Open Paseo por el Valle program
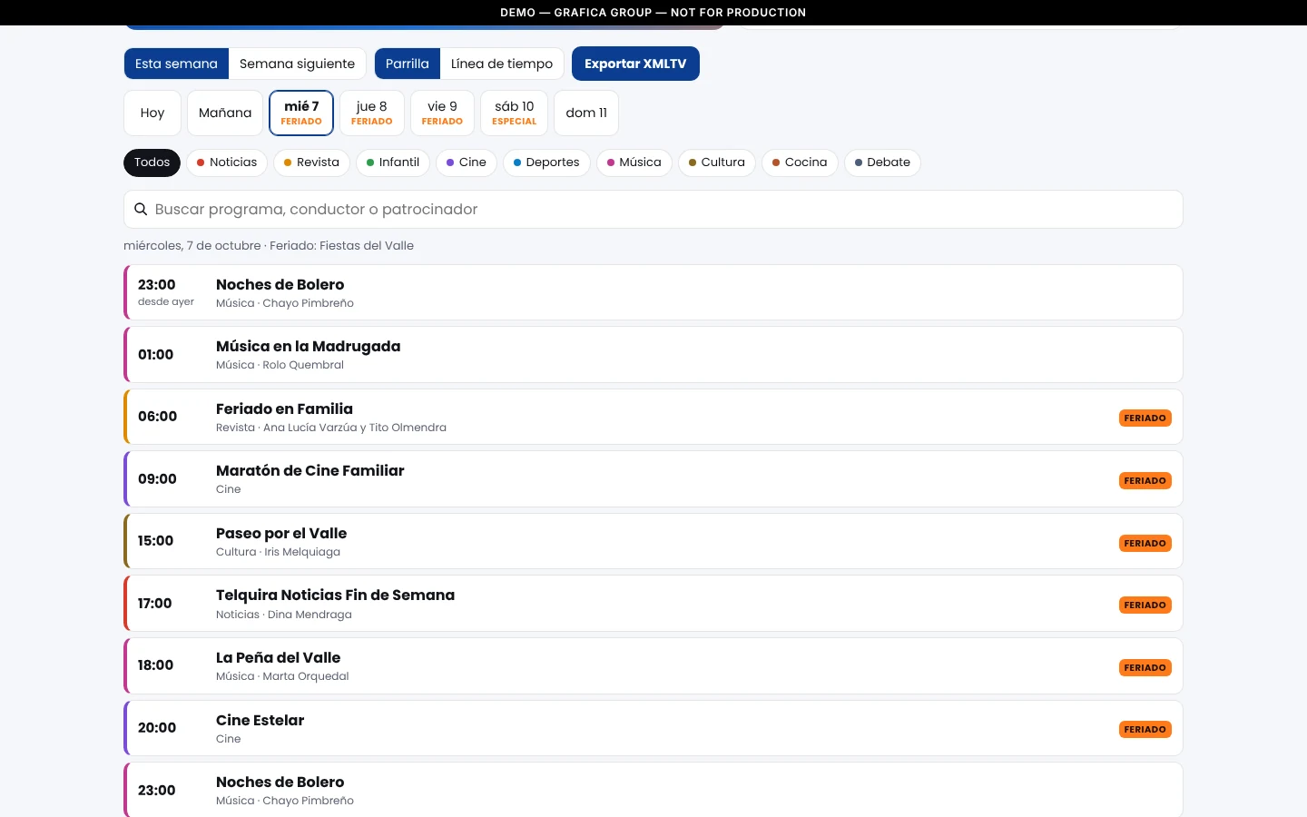The height and width of the screenshot is (817, 1307). pyautogui.click(x=653, y=541)
